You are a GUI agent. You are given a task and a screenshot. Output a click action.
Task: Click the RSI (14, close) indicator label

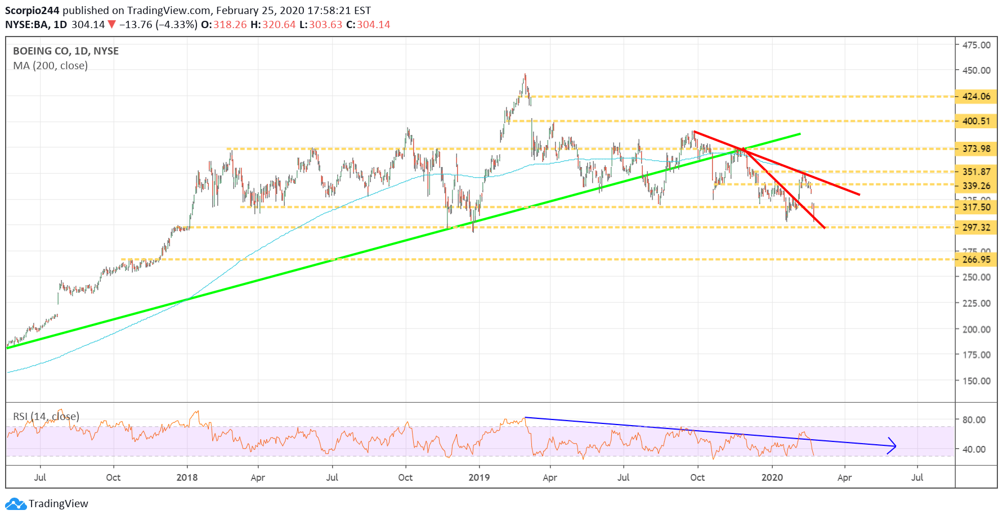tap(46, 417)
